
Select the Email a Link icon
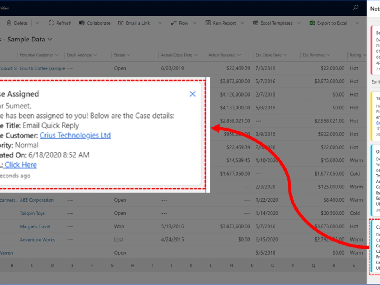click(120, 23)
